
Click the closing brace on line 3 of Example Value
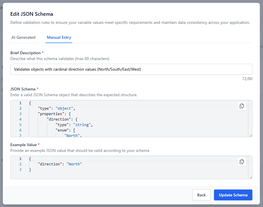30,169
